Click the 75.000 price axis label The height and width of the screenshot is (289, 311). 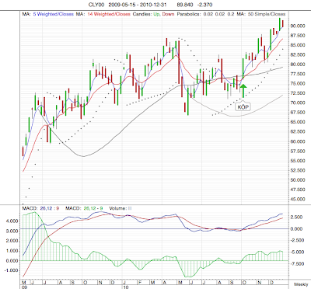(x=298, y=83)
